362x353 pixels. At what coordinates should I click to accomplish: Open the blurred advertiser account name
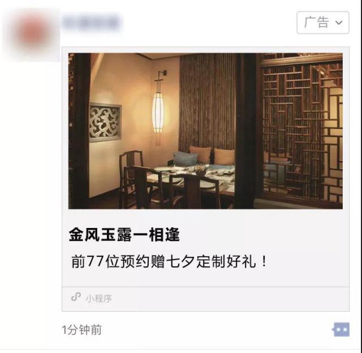point(92,23)
